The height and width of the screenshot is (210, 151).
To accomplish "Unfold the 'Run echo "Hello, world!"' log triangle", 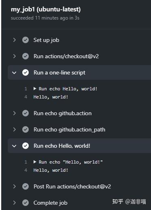I will 35,162.
